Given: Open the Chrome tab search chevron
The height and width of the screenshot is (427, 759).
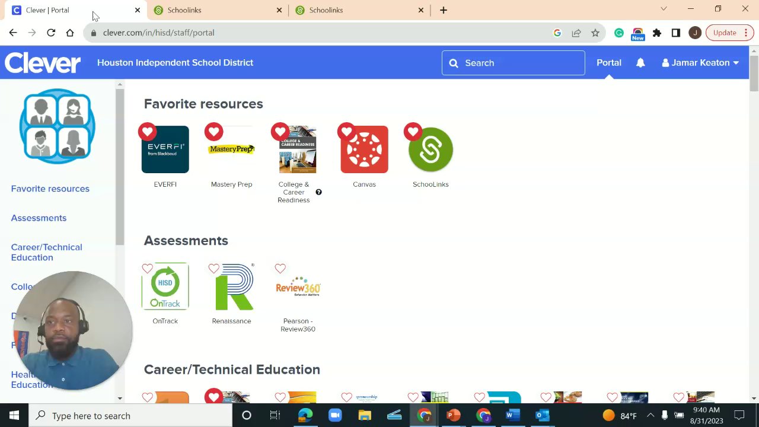Looking at the screenshot, I should 664,9.
